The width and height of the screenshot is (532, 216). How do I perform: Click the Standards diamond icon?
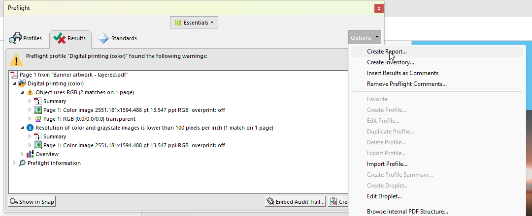click(103, 38)
